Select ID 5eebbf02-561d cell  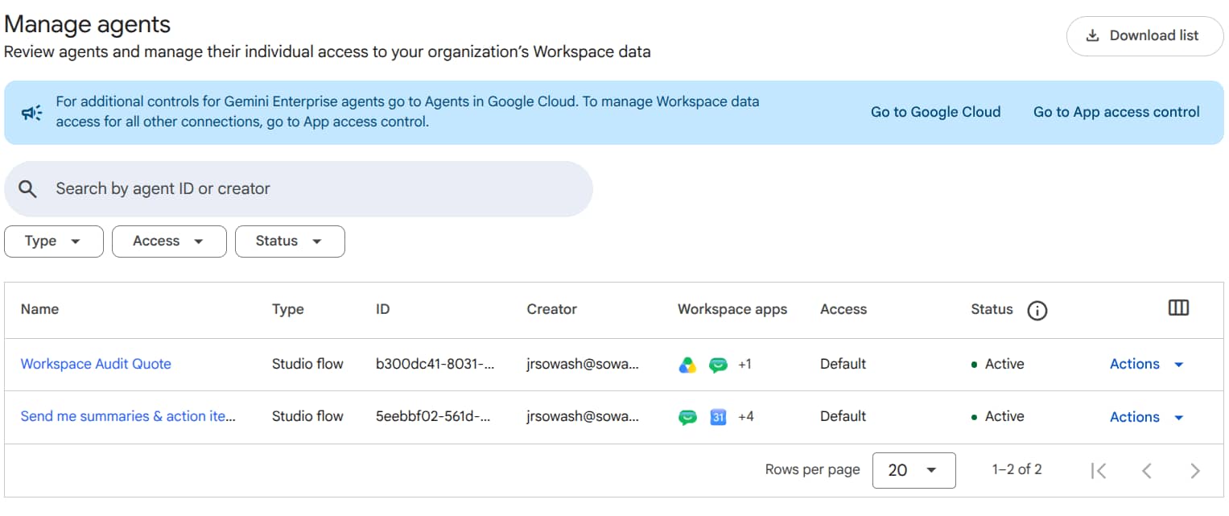click(x=433, y=416)
